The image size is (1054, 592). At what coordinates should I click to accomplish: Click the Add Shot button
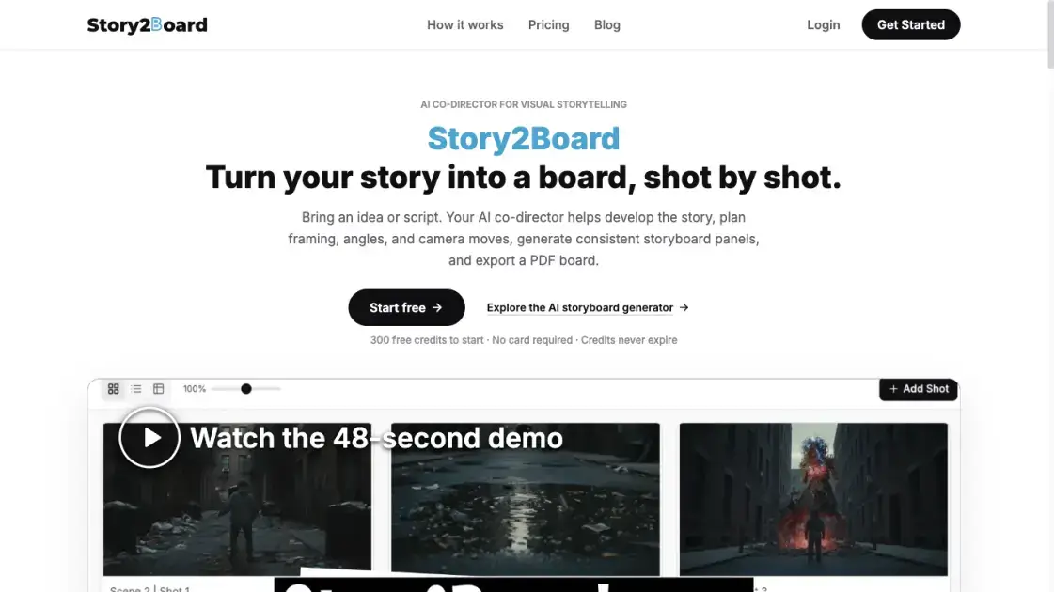pos(919,389)
